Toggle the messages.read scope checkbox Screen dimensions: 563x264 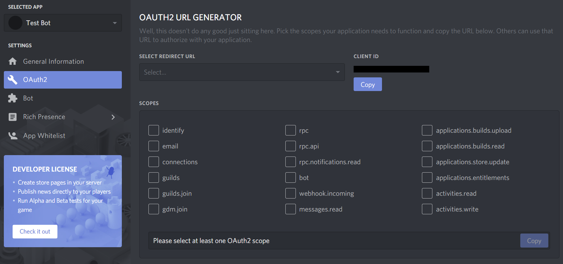click(291, 209)
